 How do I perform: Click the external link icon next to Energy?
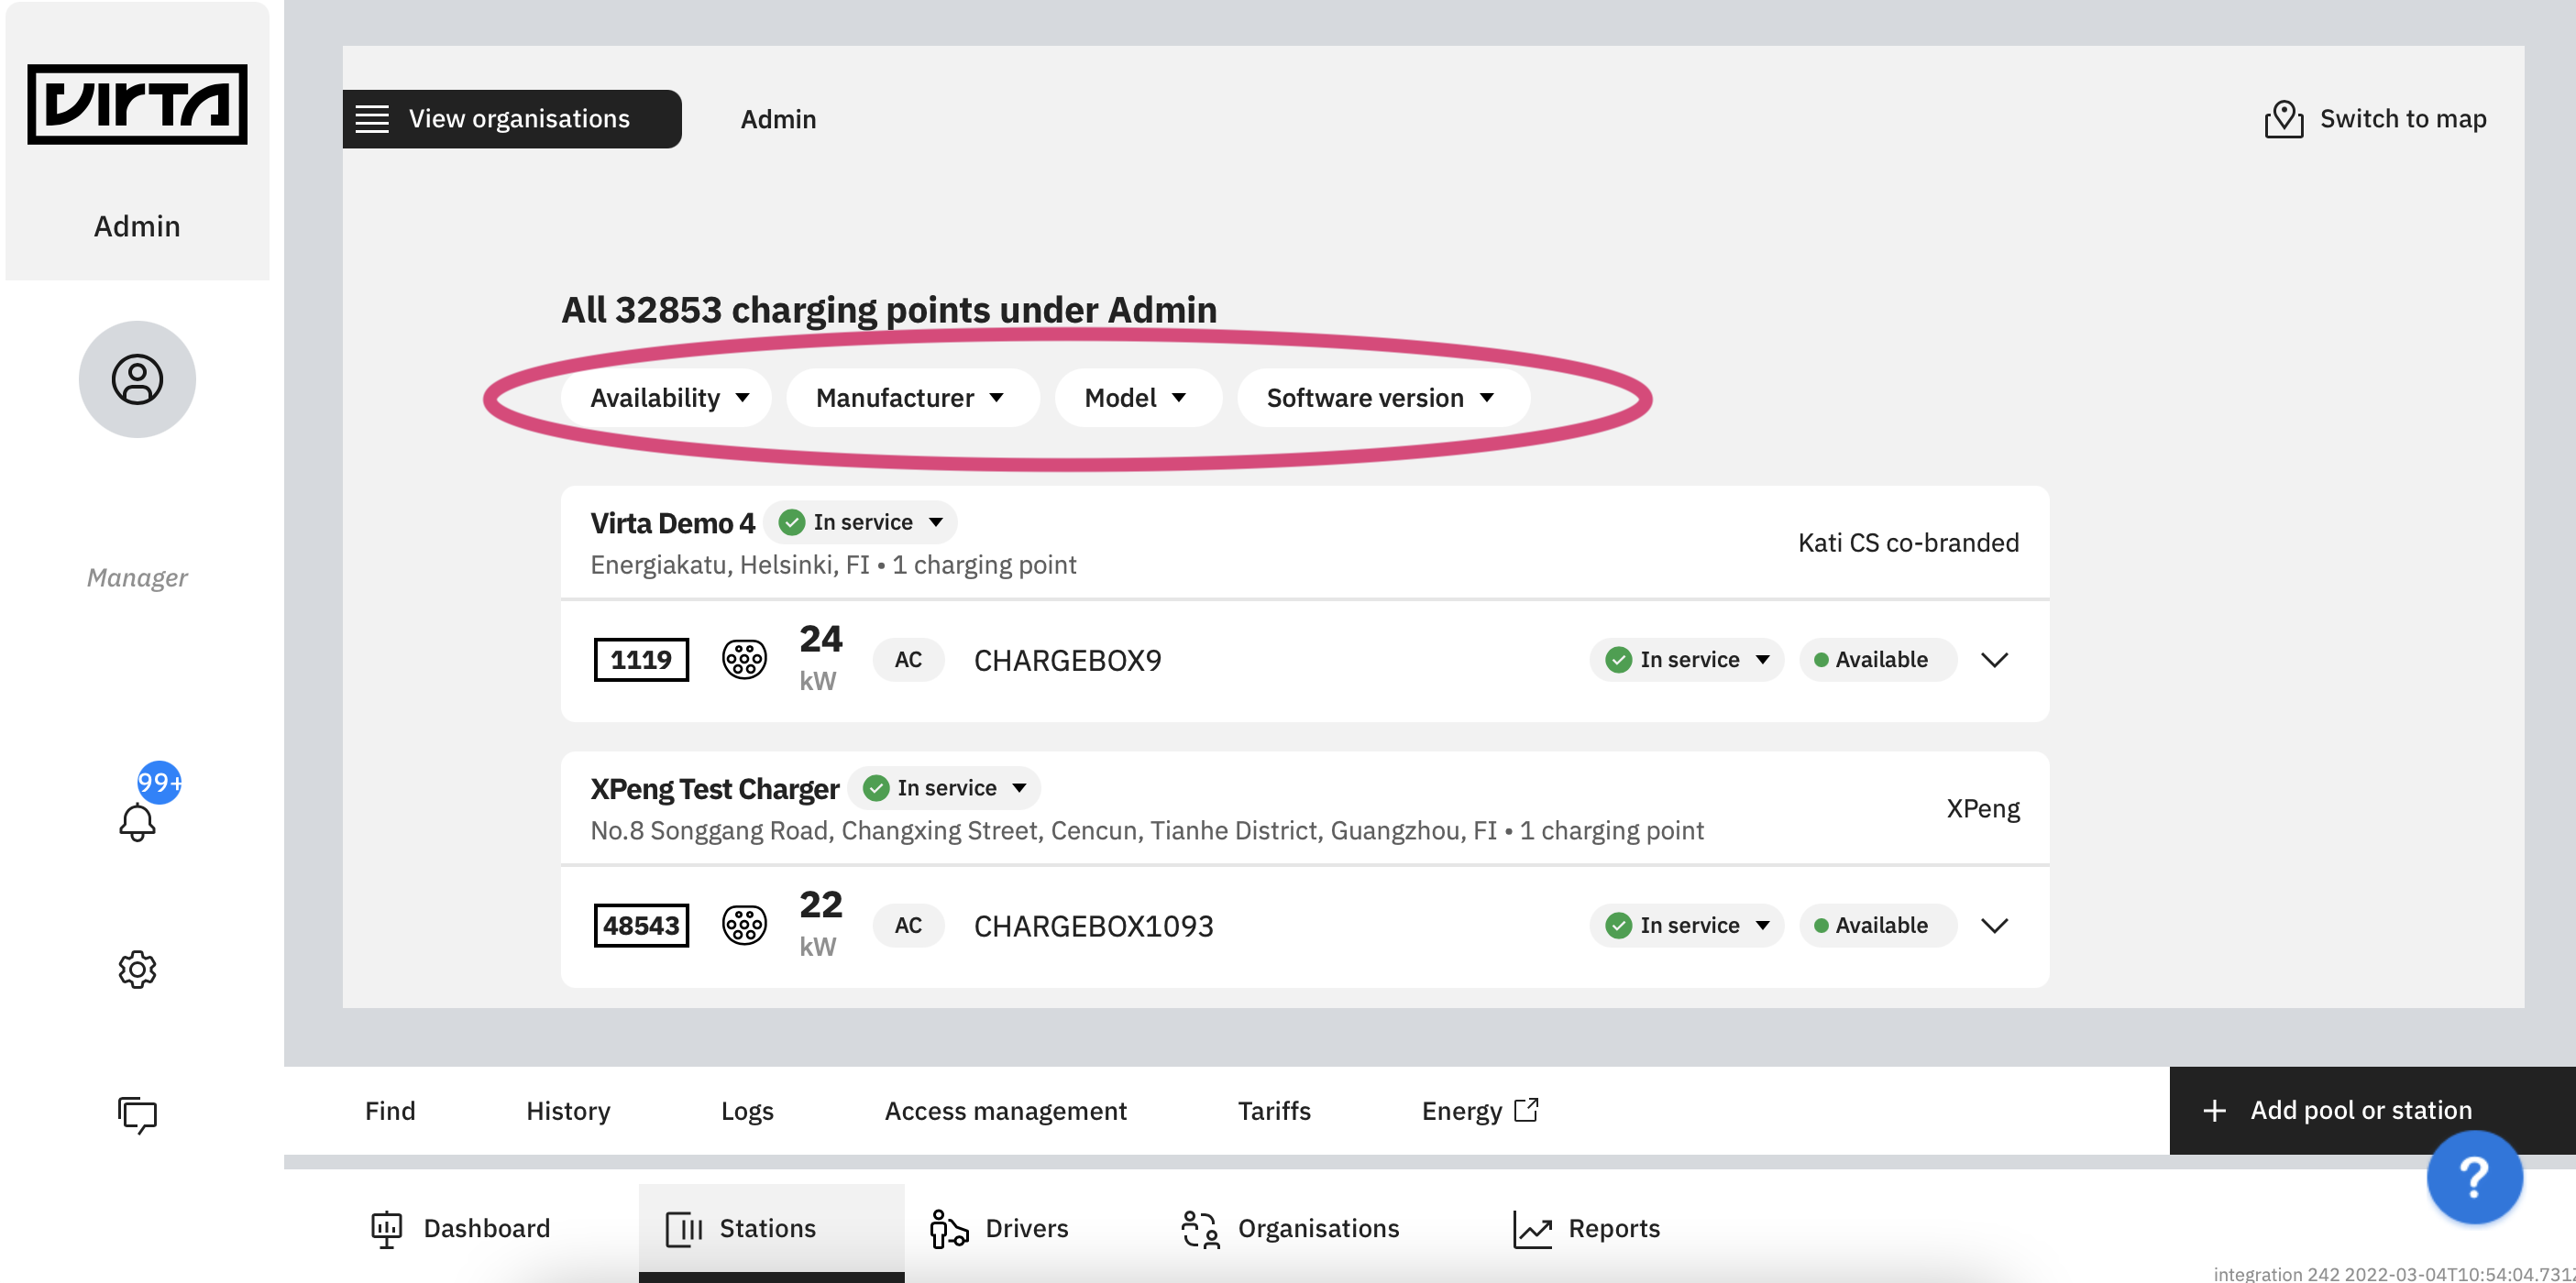point(1526,1110)
